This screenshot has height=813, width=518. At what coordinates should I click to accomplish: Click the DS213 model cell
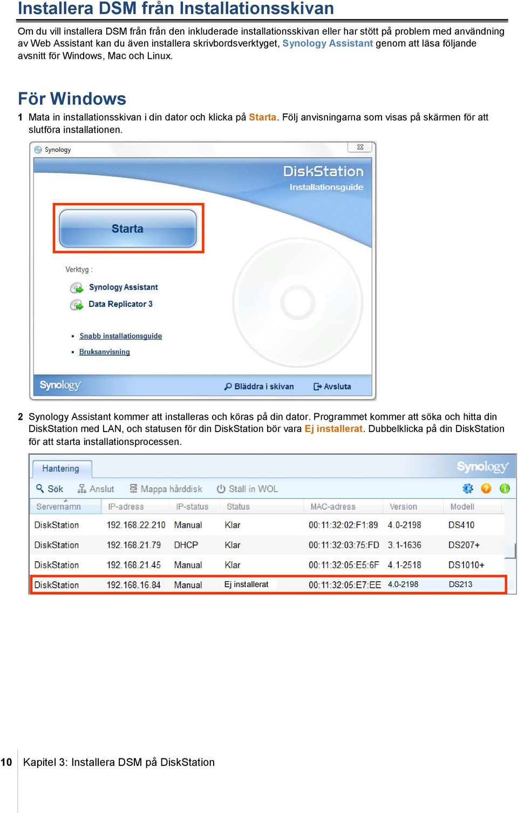click(x=461, y=584)
